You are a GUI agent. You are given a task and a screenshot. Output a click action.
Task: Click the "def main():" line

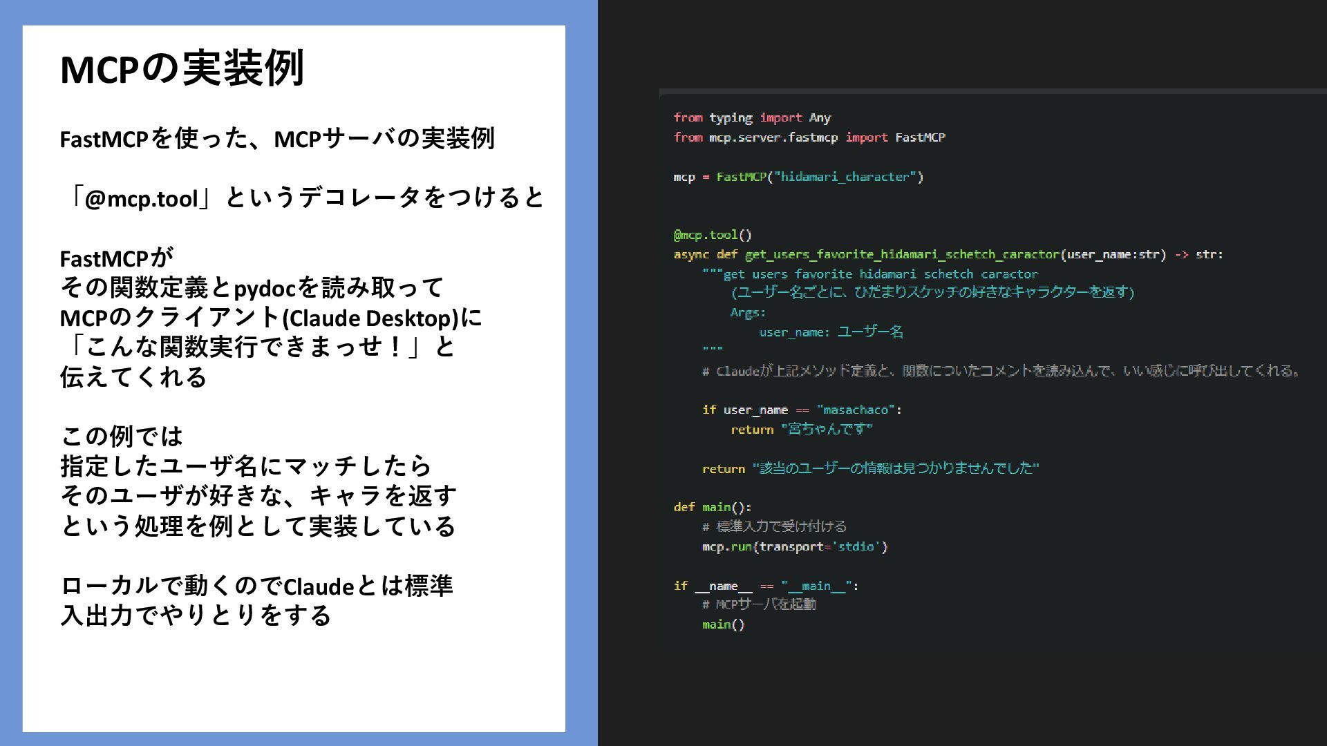(713, 507)
